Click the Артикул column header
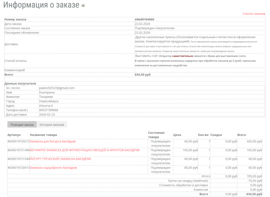The height and width of the screenshot is (197, 270). [x=14, y=135]
